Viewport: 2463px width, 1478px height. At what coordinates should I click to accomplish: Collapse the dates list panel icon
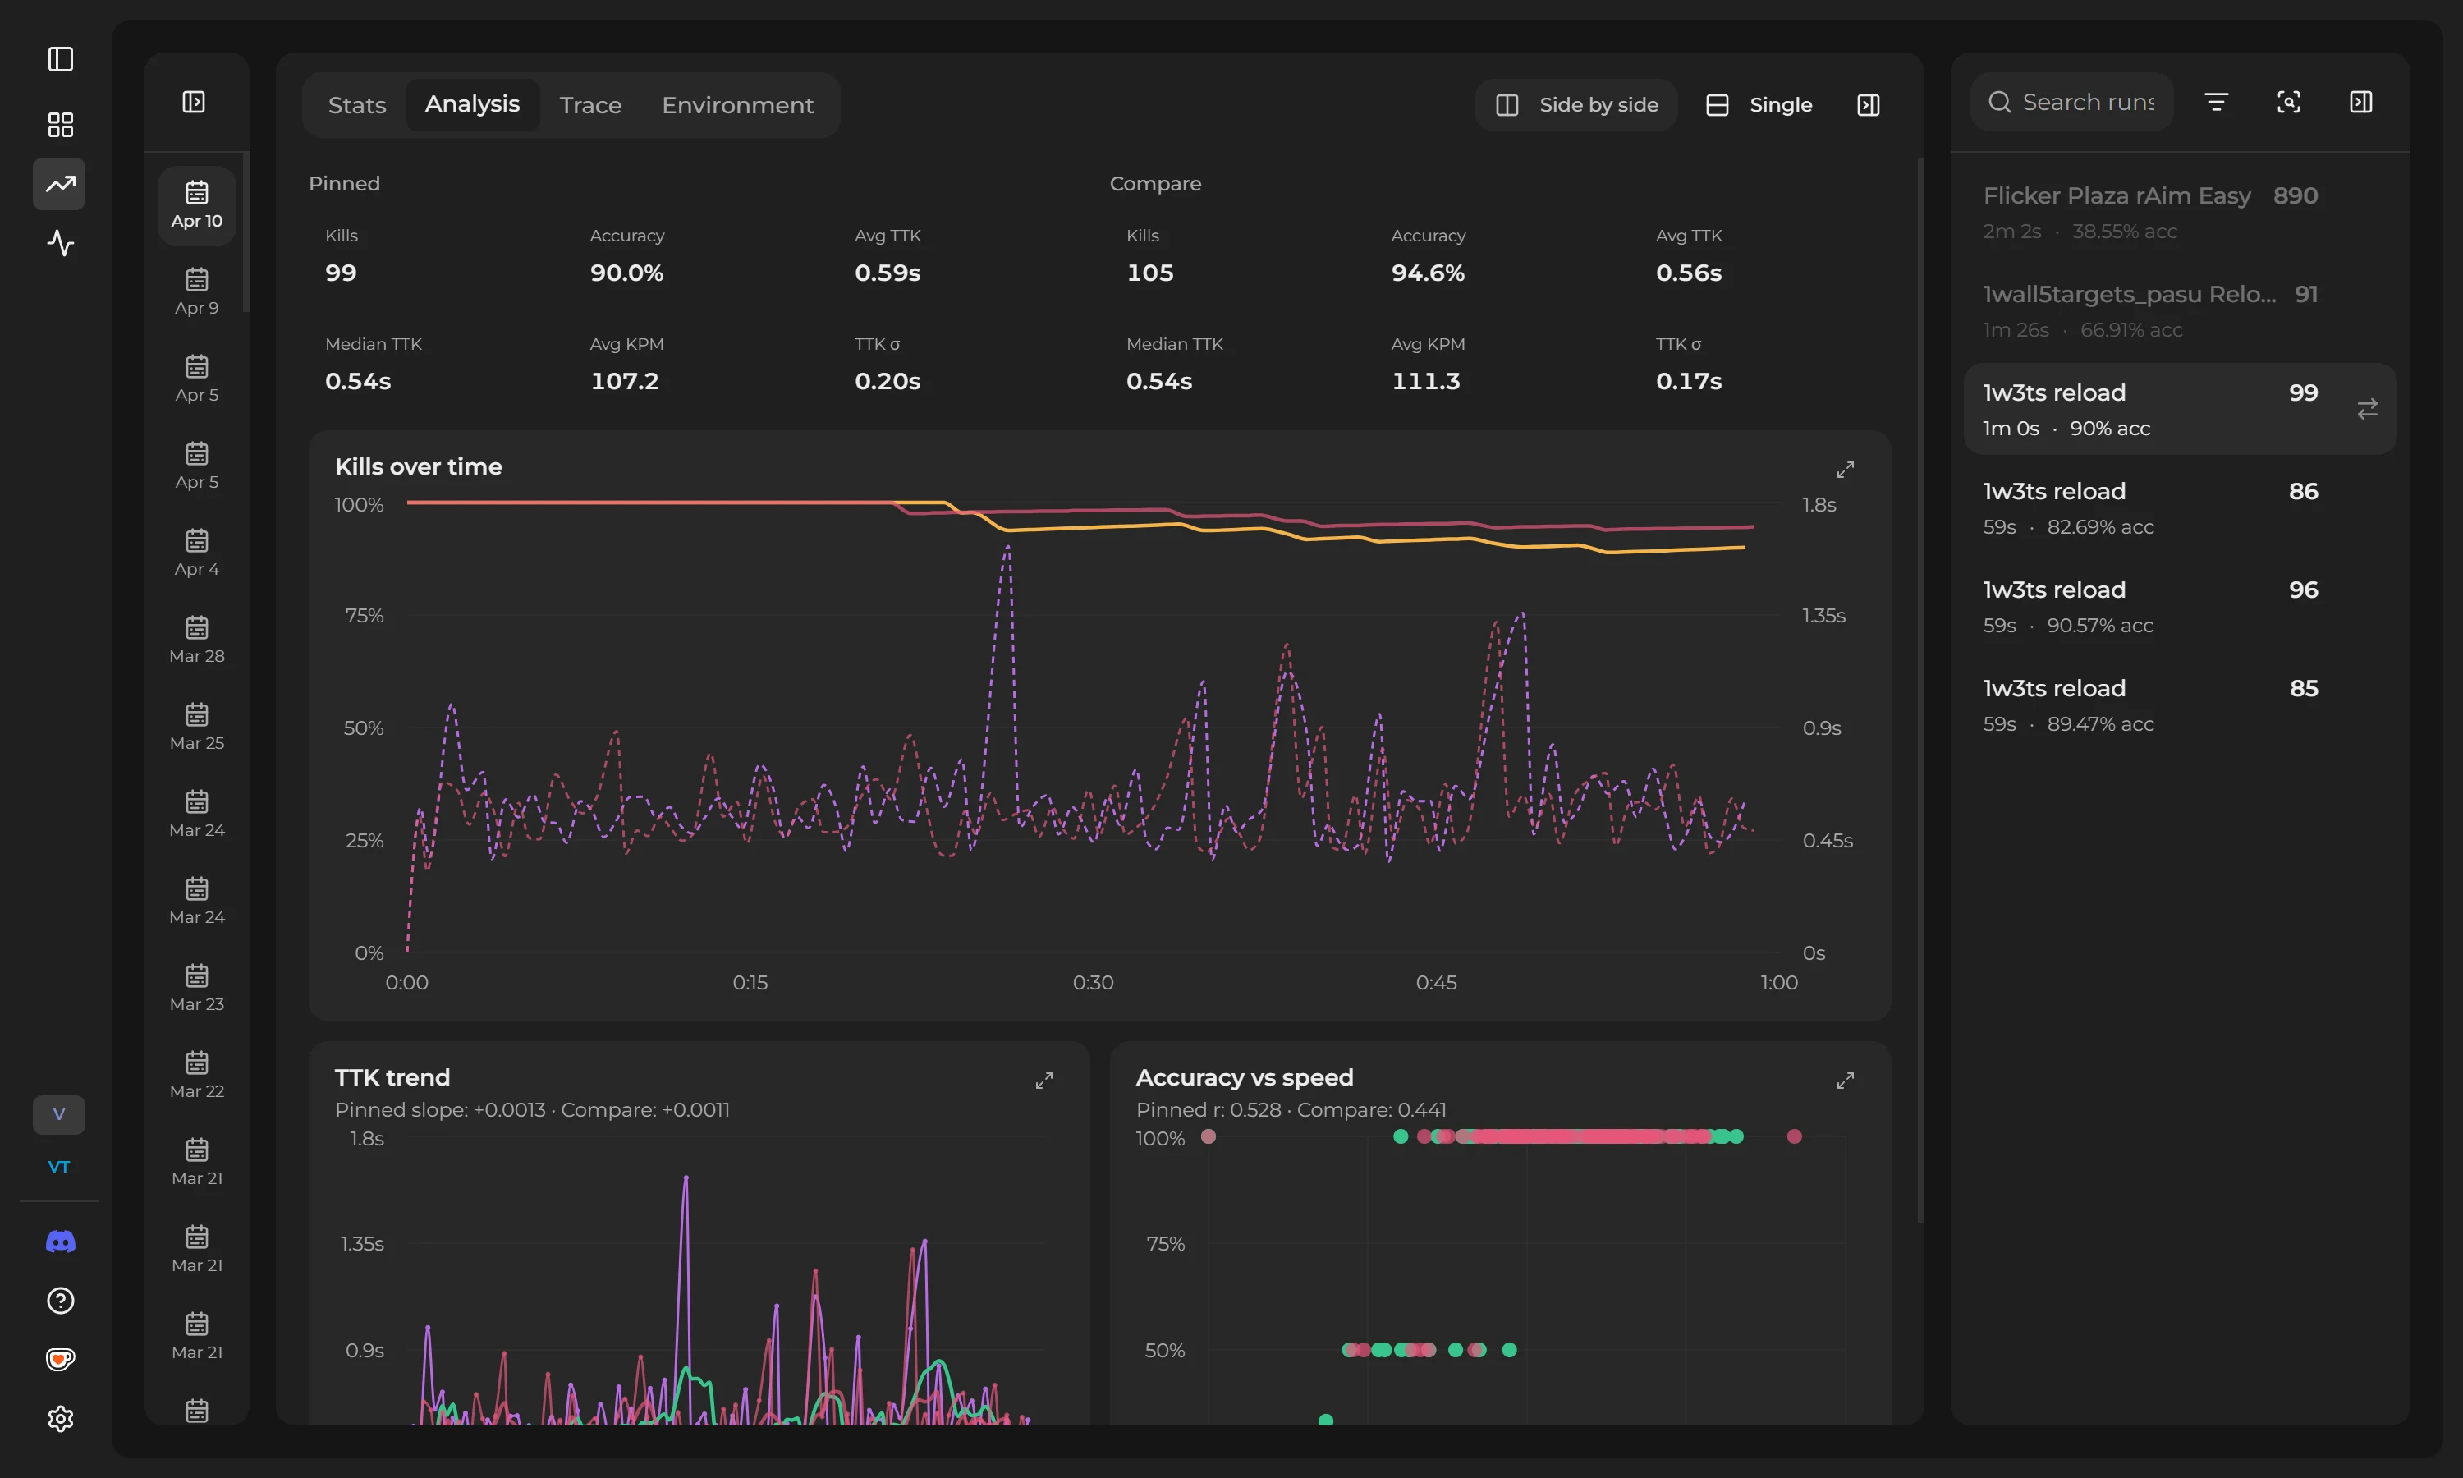[194, 102]
